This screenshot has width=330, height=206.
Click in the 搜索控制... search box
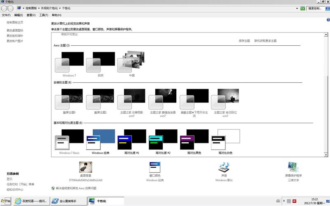click(316, 8)
